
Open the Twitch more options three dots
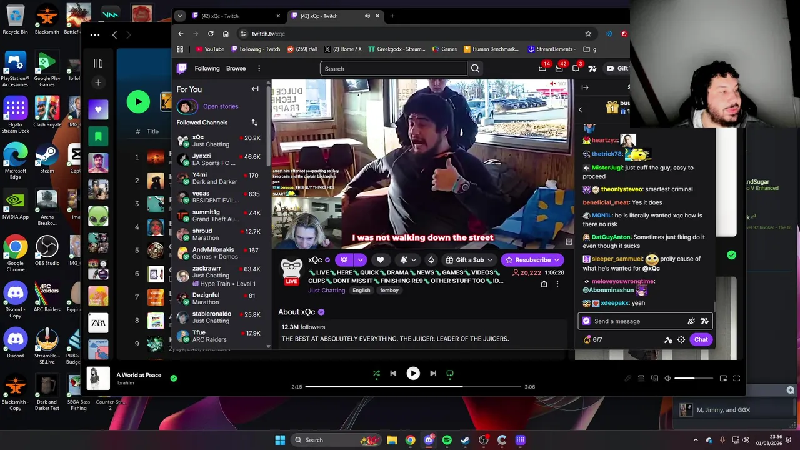tap(259, 68)
